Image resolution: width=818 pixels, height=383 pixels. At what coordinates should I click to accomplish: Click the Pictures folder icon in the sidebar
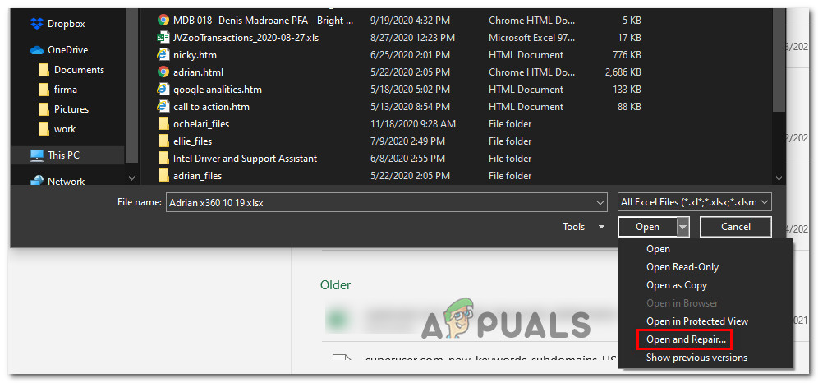44,109
